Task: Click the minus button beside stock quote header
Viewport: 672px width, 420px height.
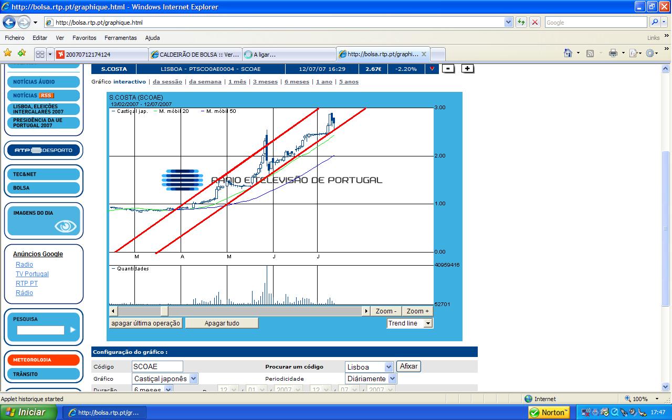Action: click(448, 68)
